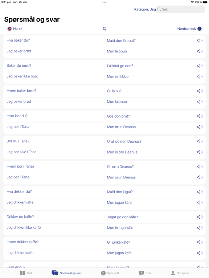The image size is (209, 278).
Task: Select the Nordsamisk language flag
Action: [x=200, y=29]
